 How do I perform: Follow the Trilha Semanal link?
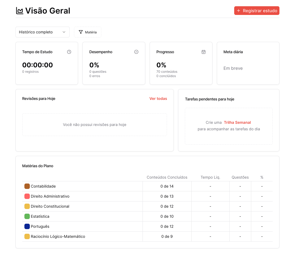click(237, 122)
